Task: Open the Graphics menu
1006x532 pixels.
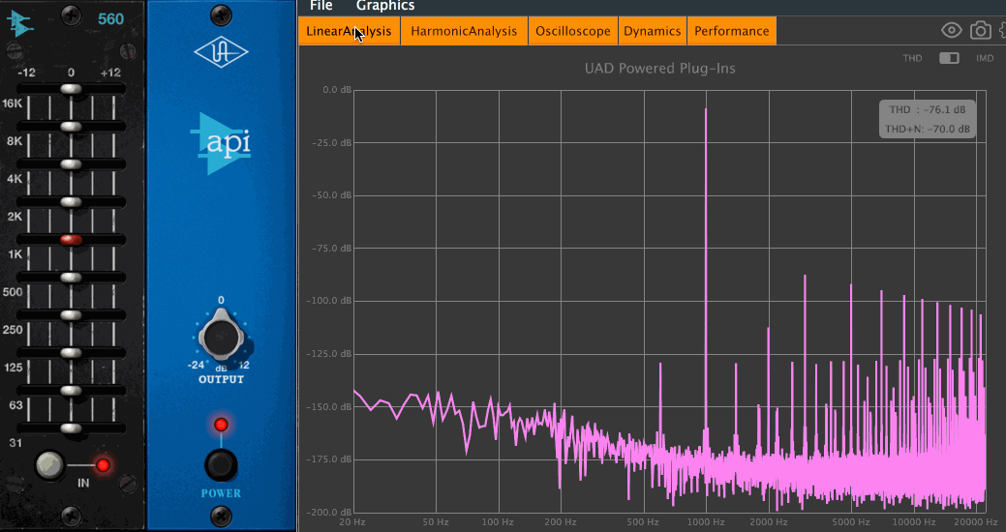Action: click(x=385, y=6)
